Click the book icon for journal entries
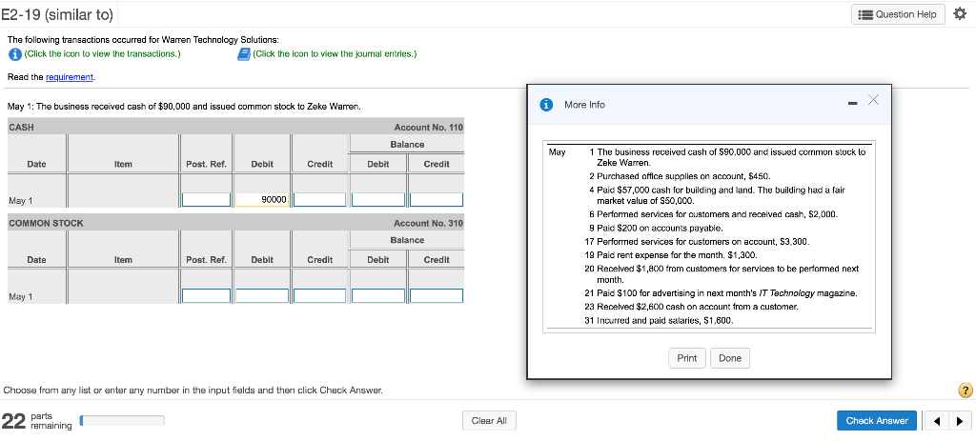Screen dimensions: 976x441 (x=244, y=54)
